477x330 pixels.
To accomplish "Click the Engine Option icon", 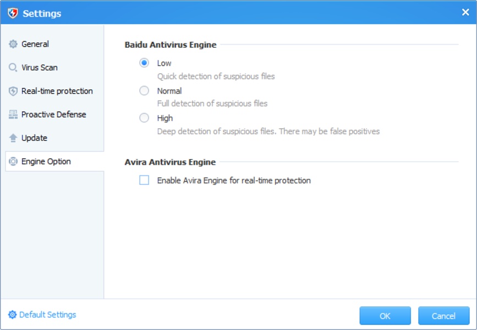I will click(13, 162).
